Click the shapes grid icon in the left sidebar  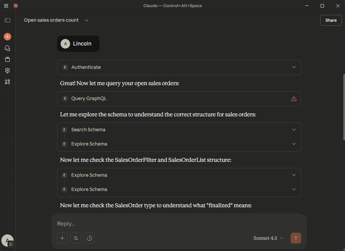point(7,82)
